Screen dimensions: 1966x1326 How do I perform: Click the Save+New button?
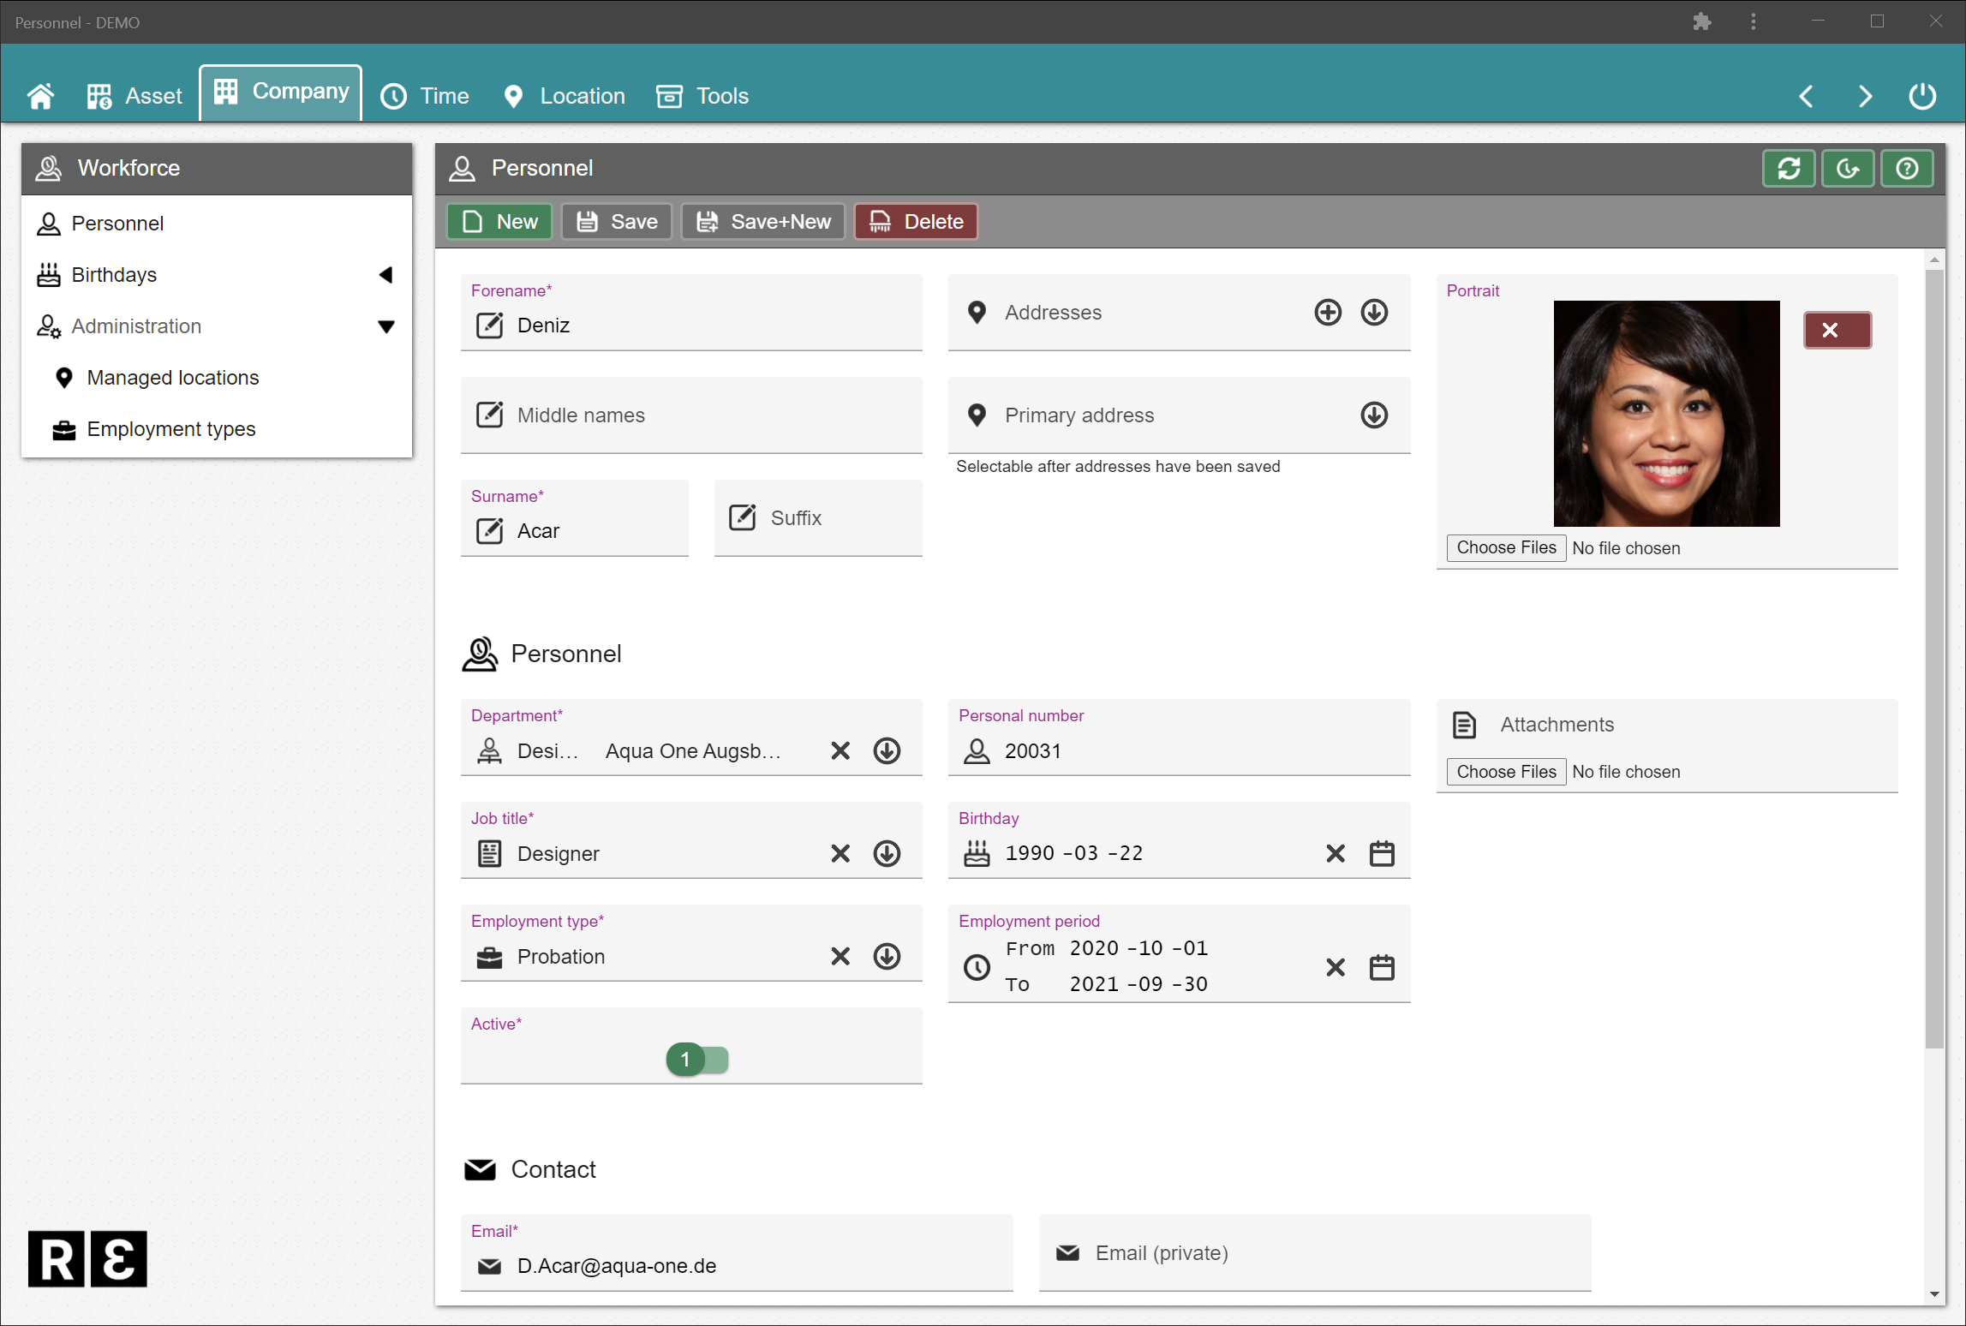tap(762, 221)
